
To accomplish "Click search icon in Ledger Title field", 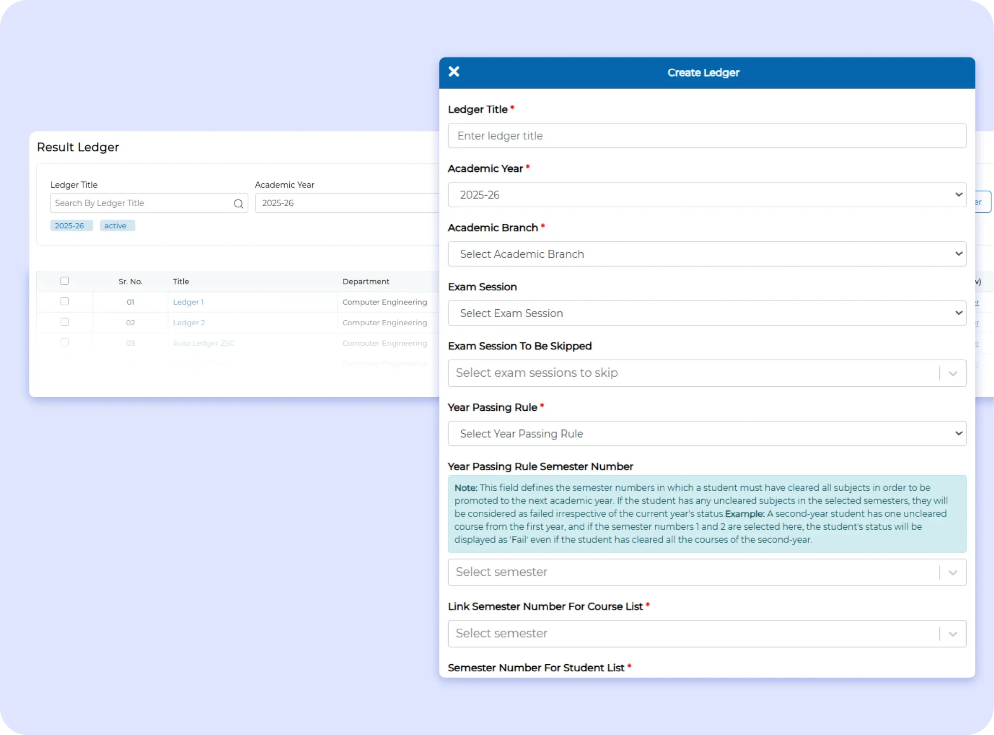I will tap(238, 203).
